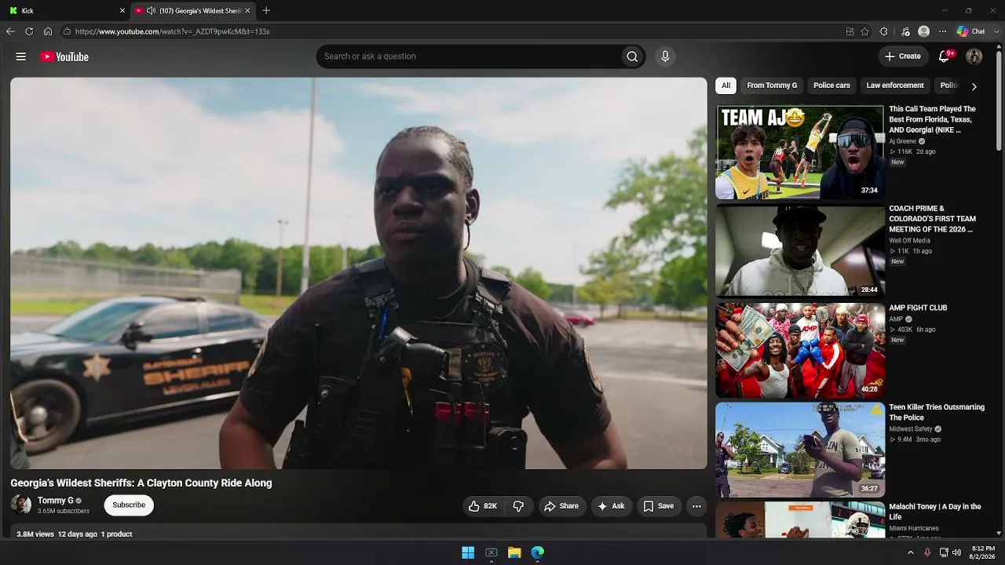Filter suggestions by Law enforcement
1005x565 pixels.
point(895,86)
